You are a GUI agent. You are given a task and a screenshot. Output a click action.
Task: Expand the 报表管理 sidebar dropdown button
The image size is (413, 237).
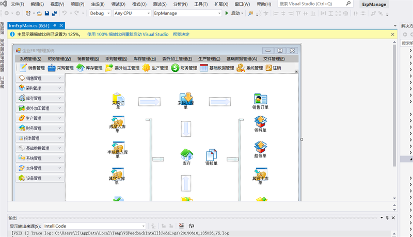60,138
